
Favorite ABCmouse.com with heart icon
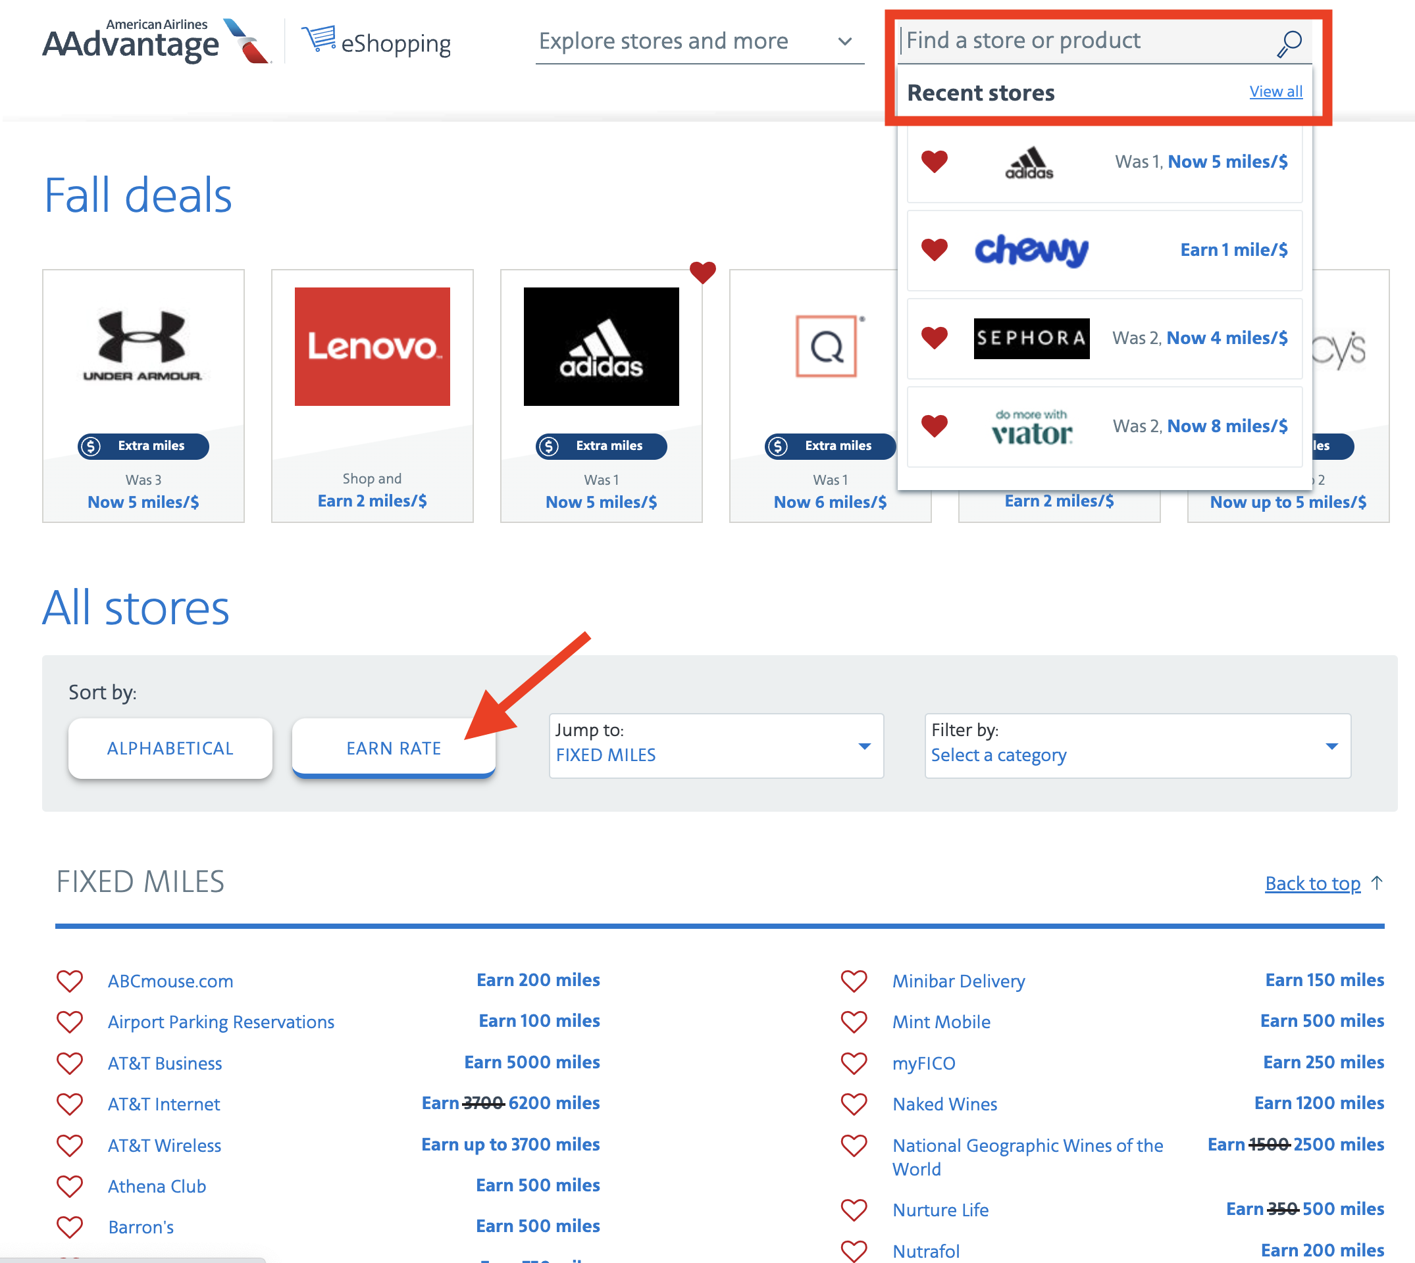[x=69, y=981]
